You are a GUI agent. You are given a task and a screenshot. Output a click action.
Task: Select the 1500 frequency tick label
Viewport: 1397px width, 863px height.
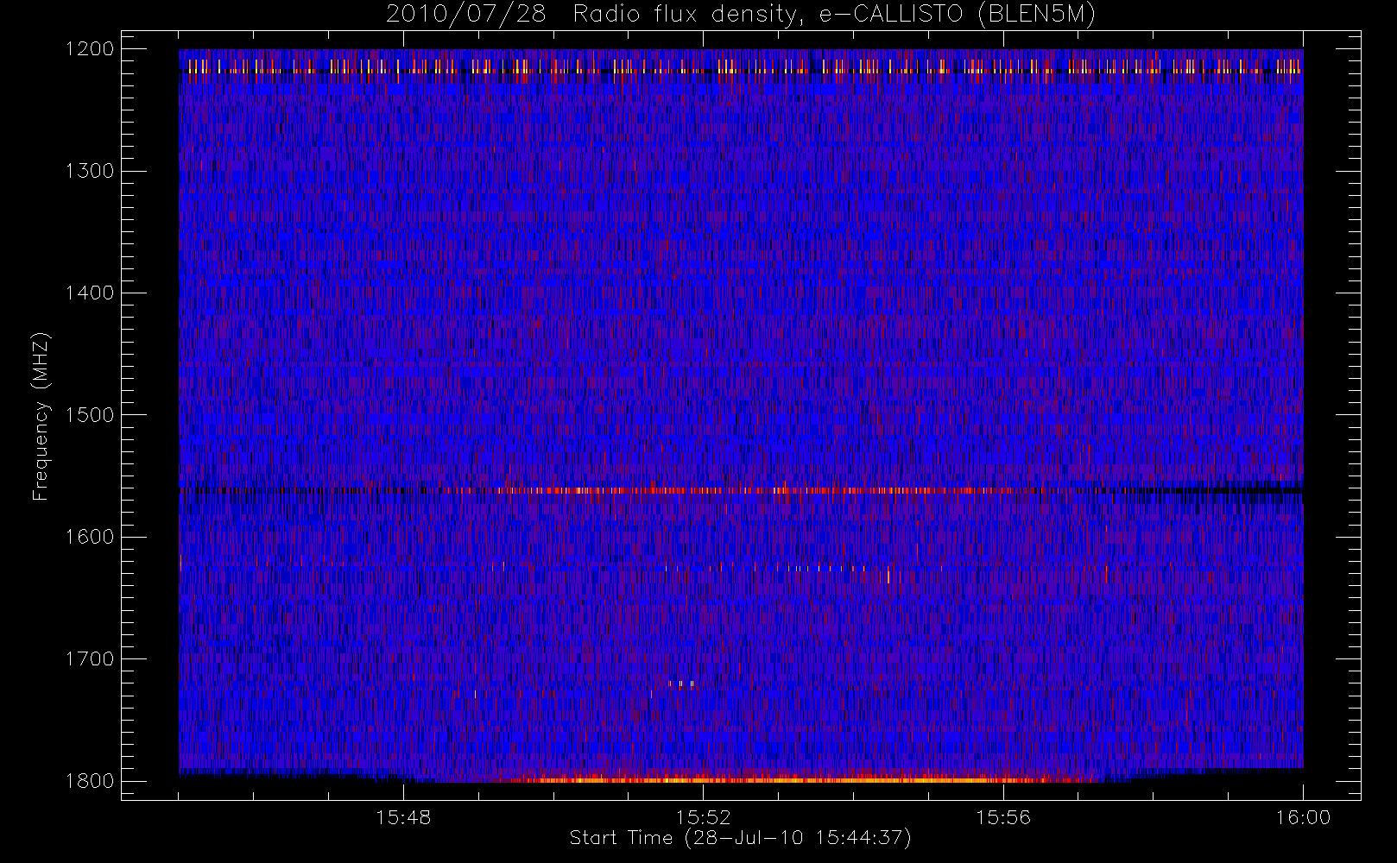tap(90, 415)
